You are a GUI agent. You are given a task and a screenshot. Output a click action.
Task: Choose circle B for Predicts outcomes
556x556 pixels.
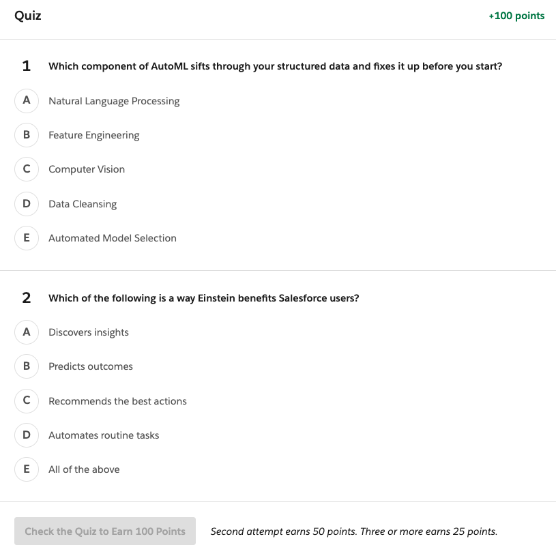27,366
